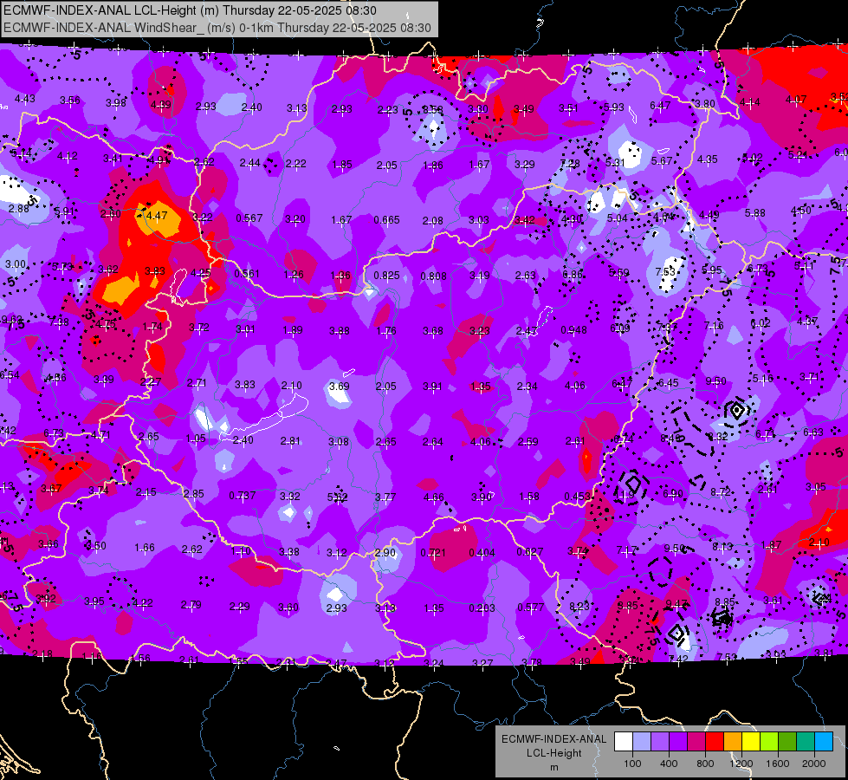Click the wind shear value 8.23
848x780 pixels.
(x=579, y=607)
